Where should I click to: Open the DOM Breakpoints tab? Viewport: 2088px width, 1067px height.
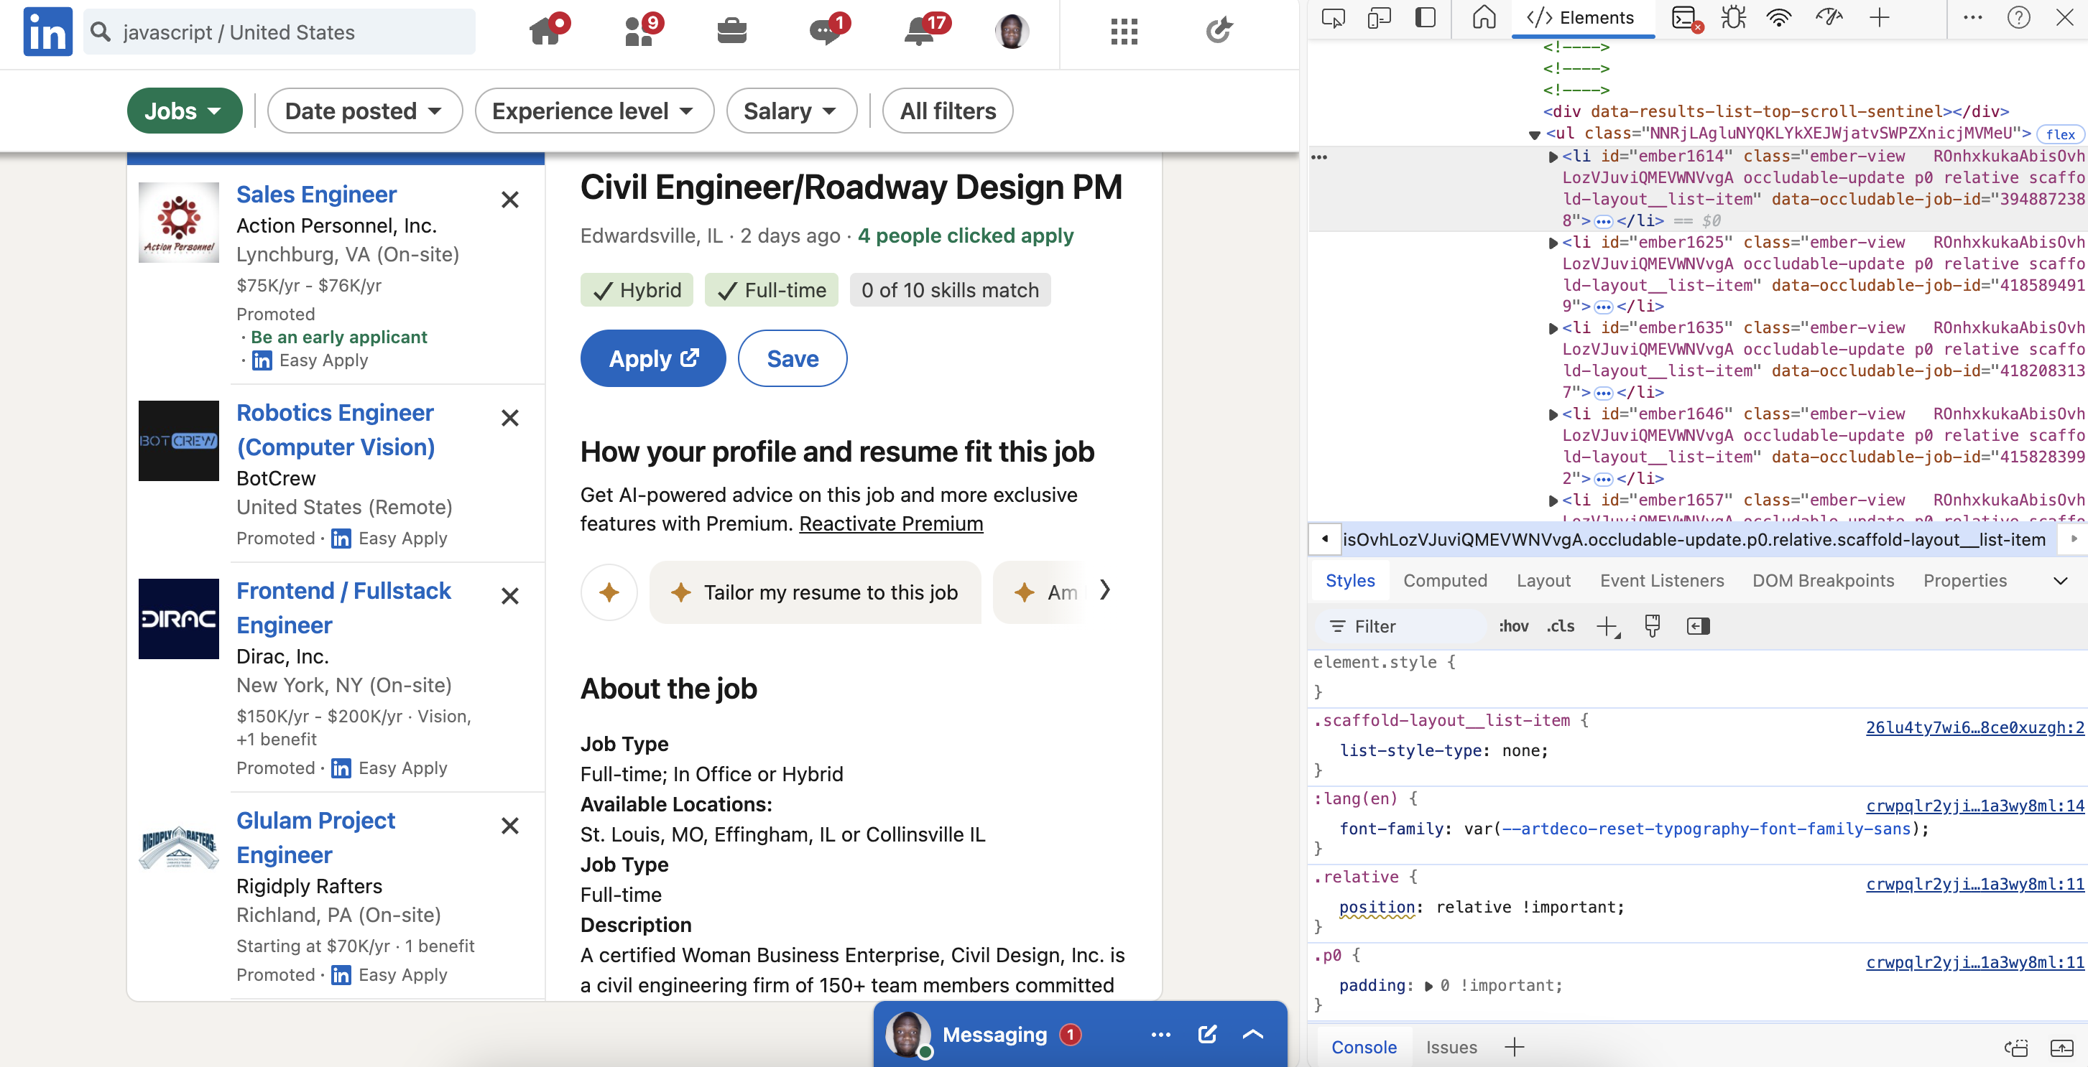1823,581
